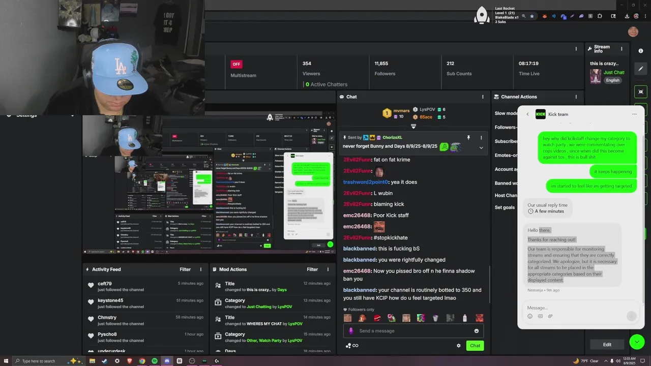The width and height of the screenshot is (651, 366).
Task: Click the browser zoom magnifier icon
Action: [x=523, y=16]
